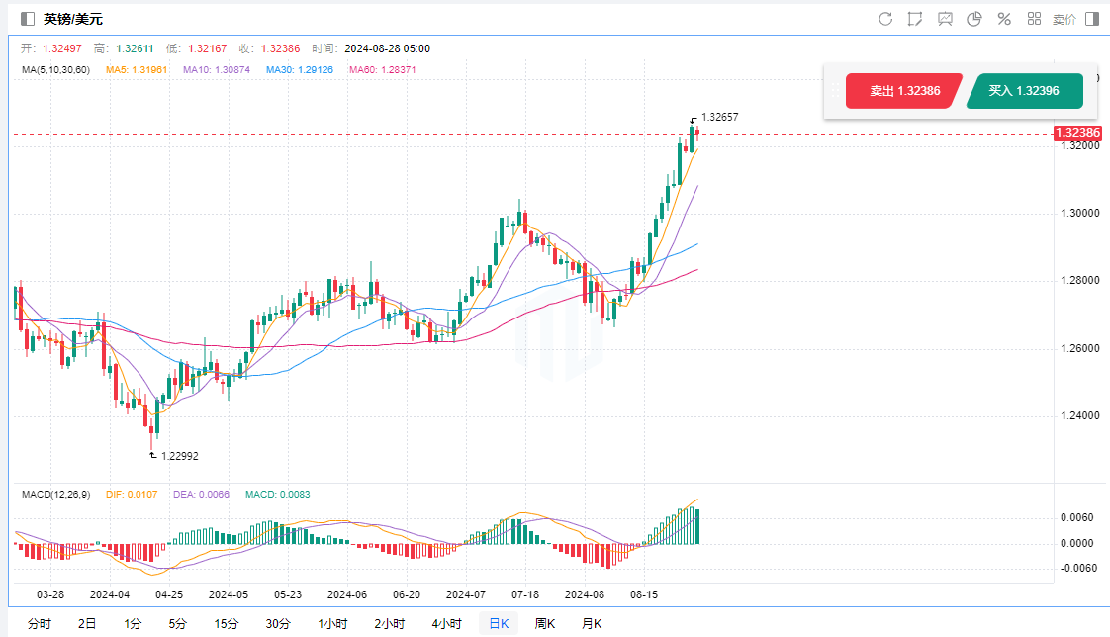
Task: Select the drawing tools icon
Action: [915, 19]
